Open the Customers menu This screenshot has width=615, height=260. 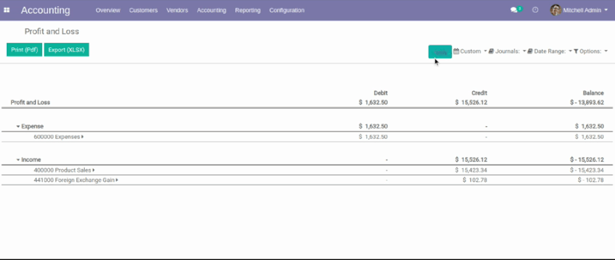click(143, 10)
